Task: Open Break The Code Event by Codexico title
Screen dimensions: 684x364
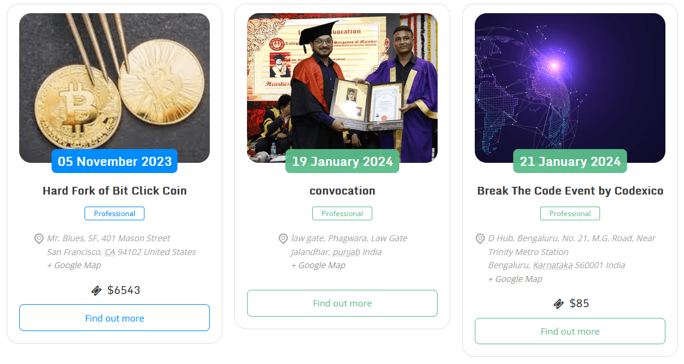Action: pyautogui.click(x=570, y=191)
